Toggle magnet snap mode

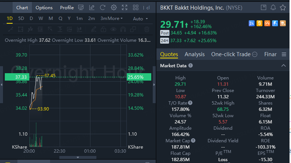click(x=123, y=29)
